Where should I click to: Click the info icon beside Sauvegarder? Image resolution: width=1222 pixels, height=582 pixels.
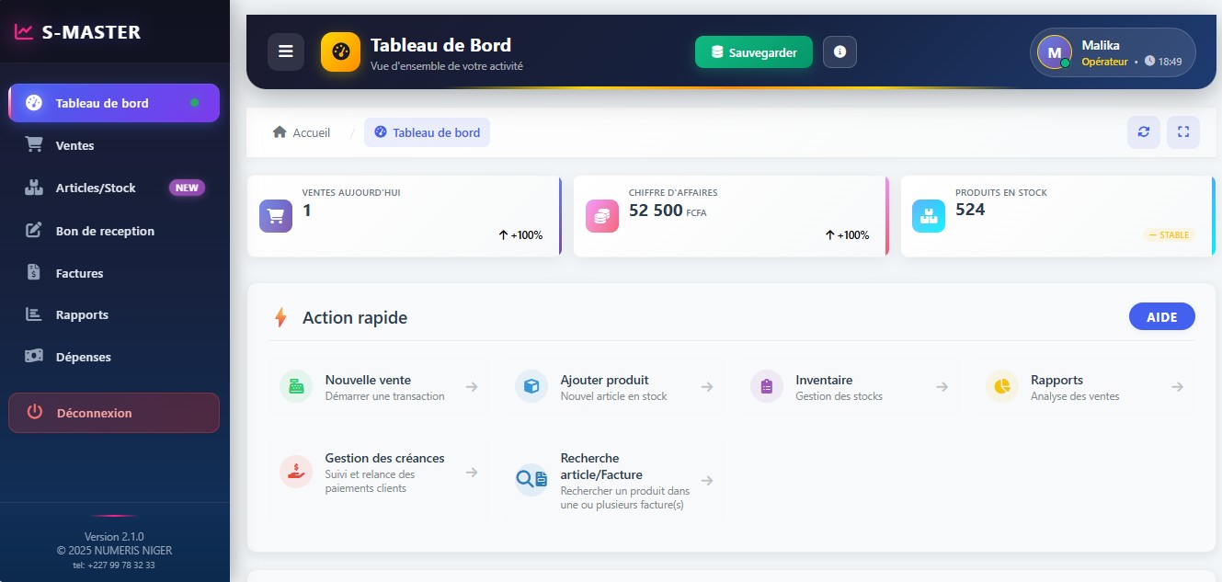point(839,51)
